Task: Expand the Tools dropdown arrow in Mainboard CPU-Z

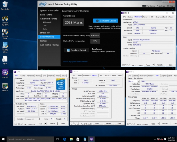Action: 153,65
